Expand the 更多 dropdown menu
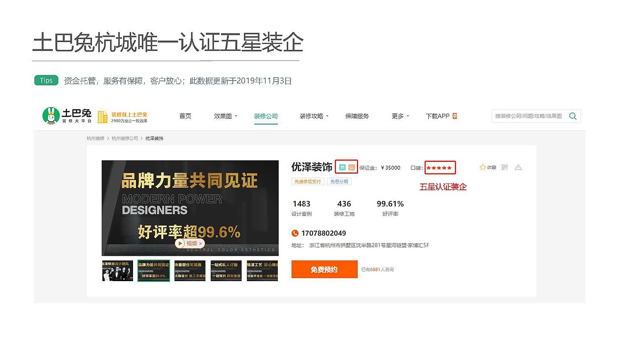 (x=400, y=116)
